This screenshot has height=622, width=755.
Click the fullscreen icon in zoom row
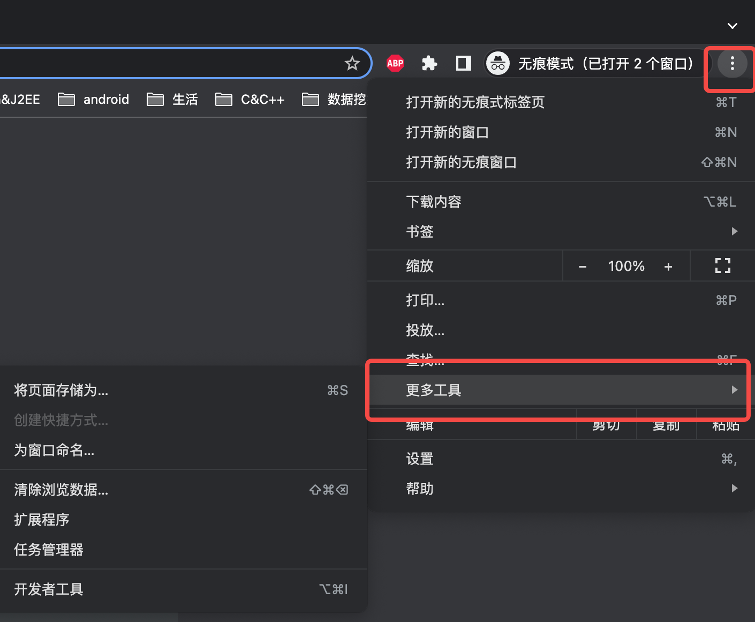tap(722, 266)
